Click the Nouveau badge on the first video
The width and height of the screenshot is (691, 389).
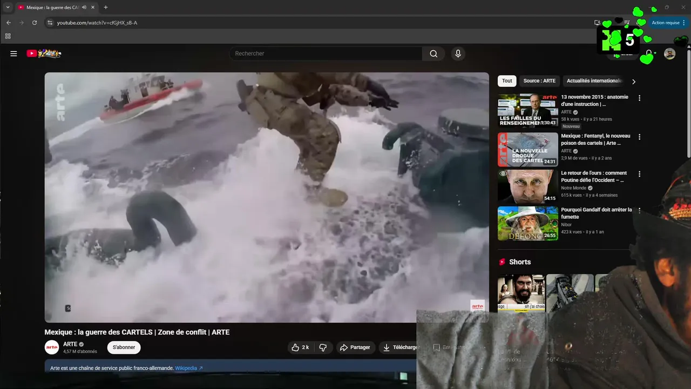coord(571,126)
